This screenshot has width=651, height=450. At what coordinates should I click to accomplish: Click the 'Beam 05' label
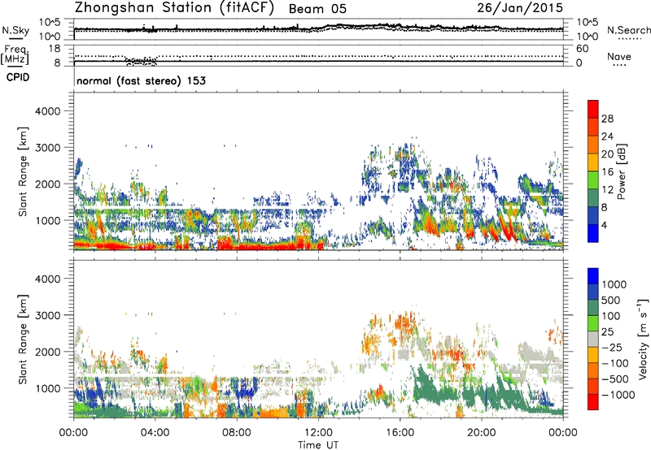click(x=317, y=9)
